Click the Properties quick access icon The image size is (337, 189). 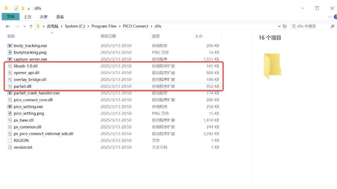click(16, 8)
